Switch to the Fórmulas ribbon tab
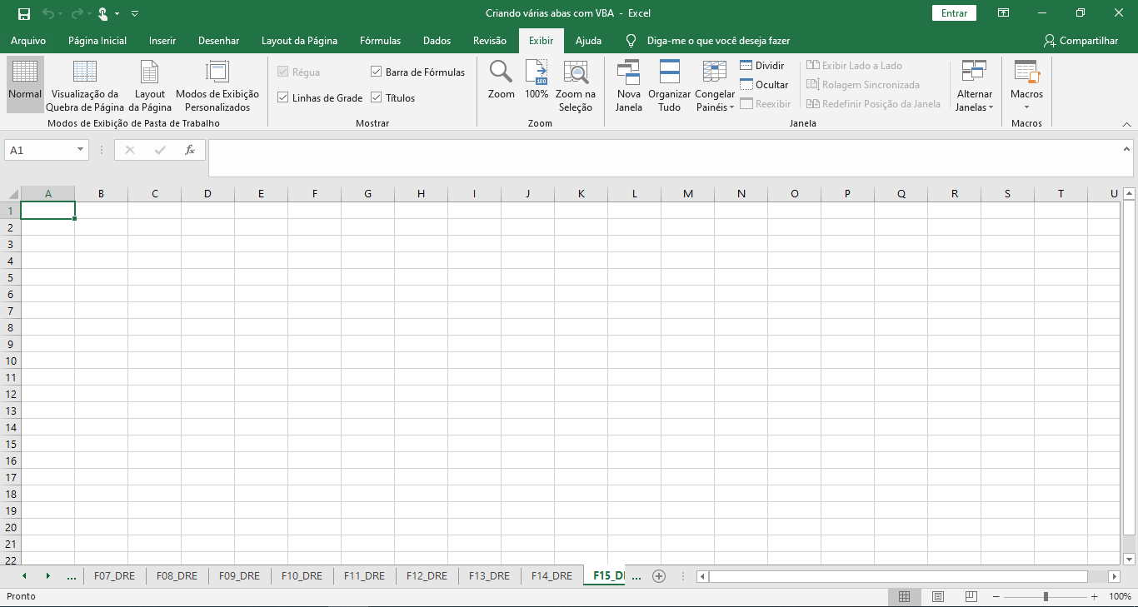 [x=380, y=40]
